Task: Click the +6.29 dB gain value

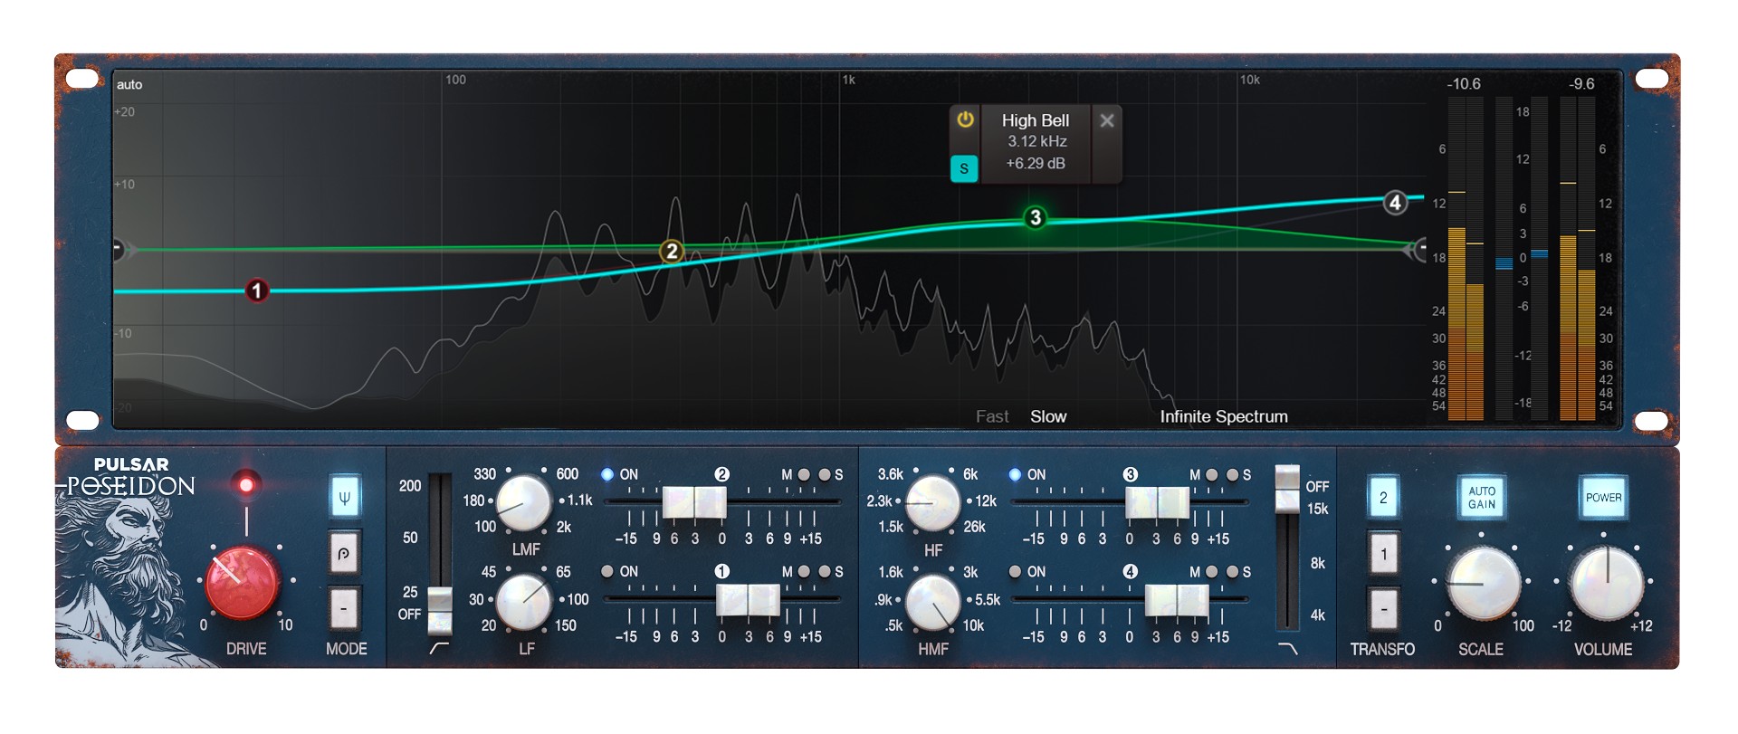Action: pyautogui.click(x=1036, y=163)
